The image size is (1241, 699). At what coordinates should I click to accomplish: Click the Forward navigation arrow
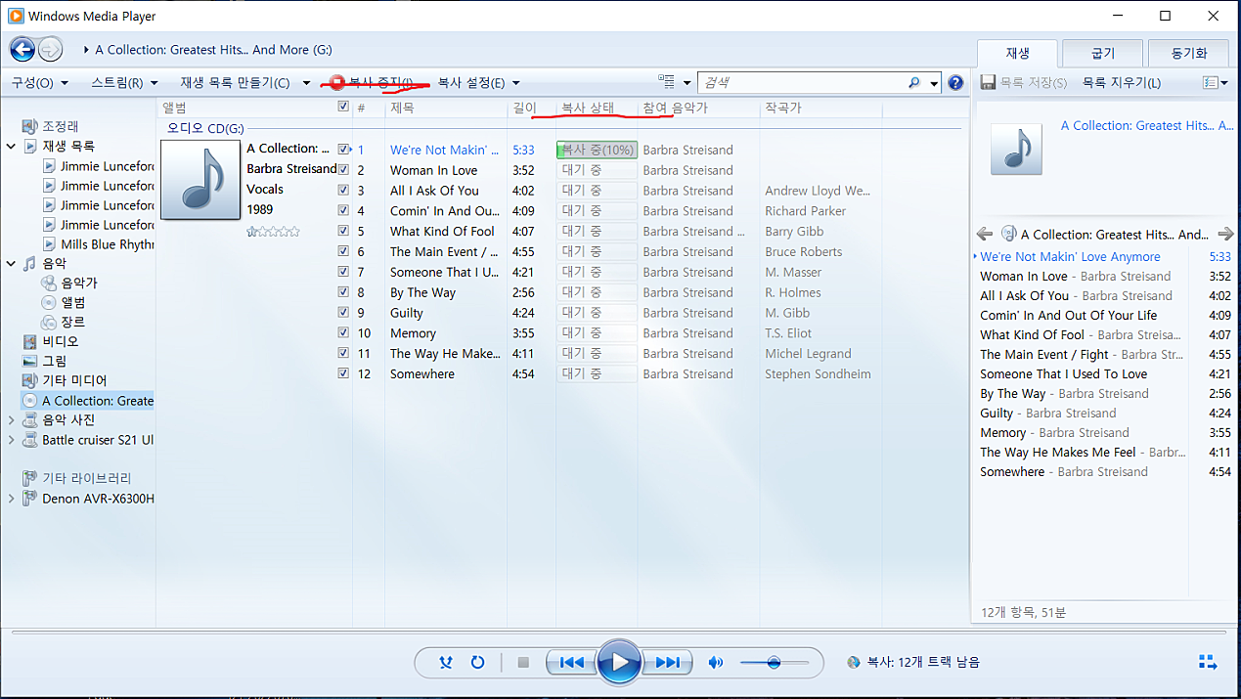(50, 49)
